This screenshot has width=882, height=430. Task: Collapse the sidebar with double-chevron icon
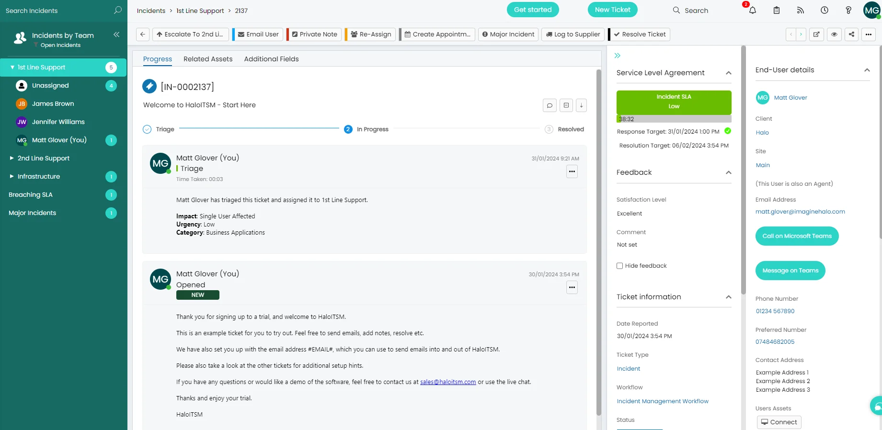pos(116,34)
